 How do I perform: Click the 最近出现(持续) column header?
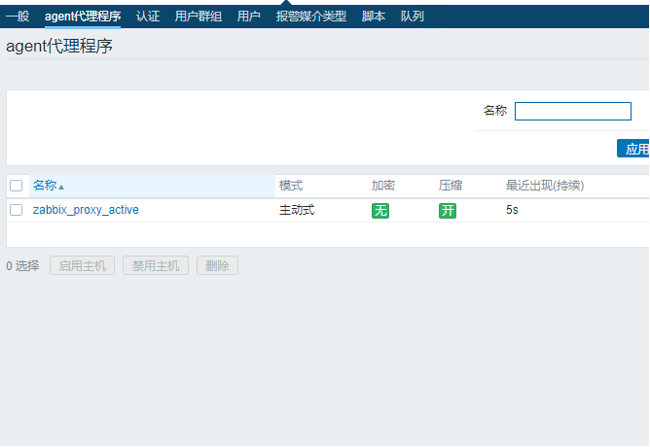tap(545, 186)
